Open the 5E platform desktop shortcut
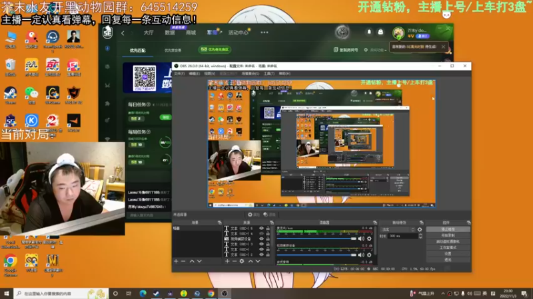 (x=10, y=121)
